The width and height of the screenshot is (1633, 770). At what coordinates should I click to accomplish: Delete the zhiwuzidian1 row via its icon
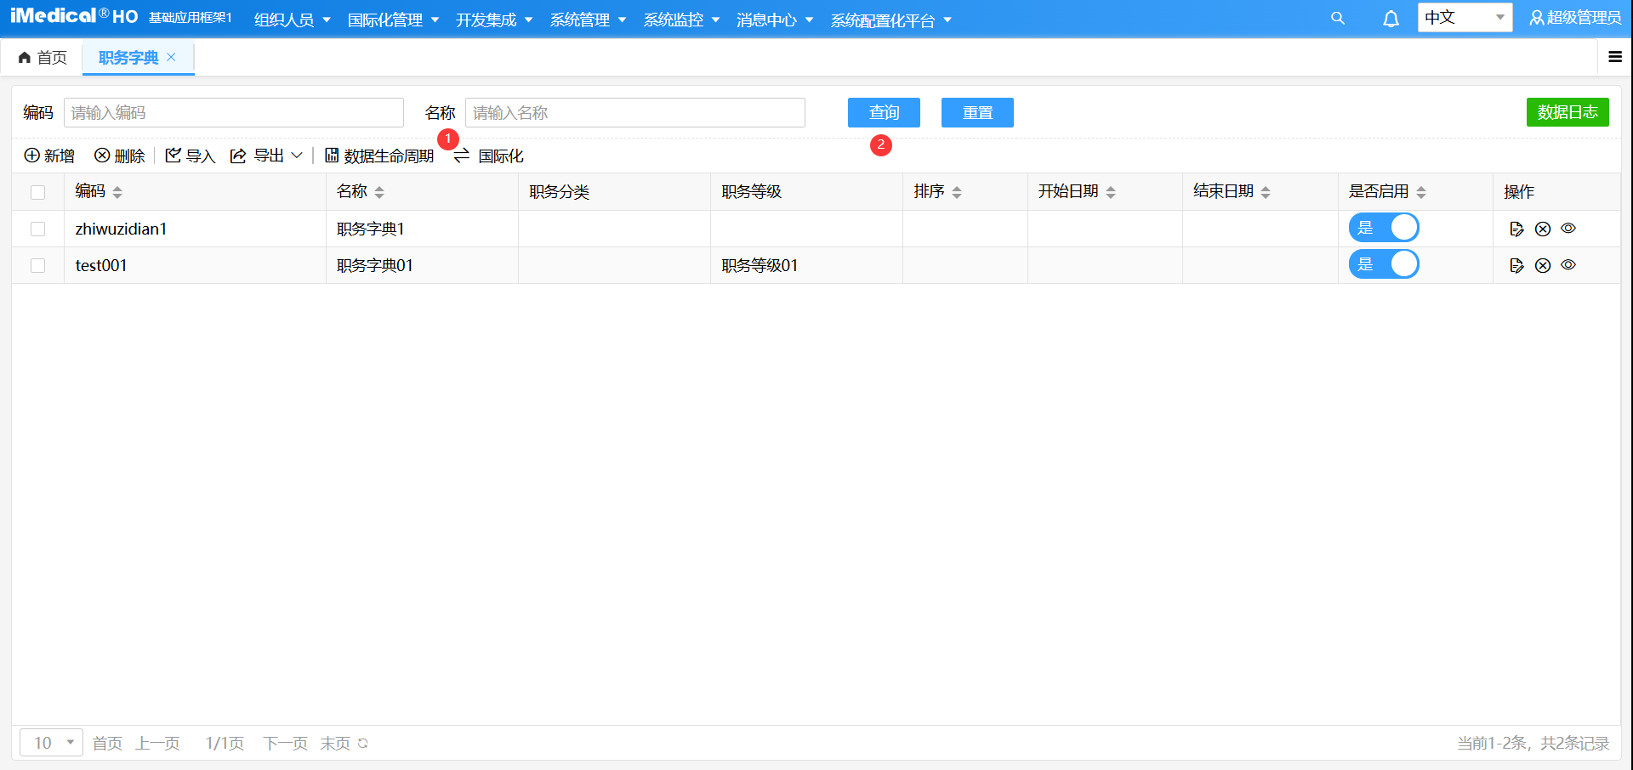click(x=1543, y=229)
